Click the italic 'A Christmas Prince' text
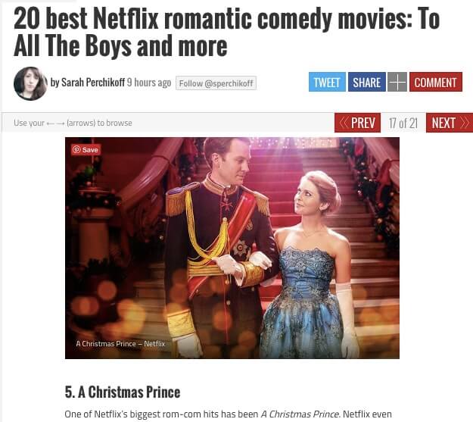Image resolution: width=473 pixels, height=422 pixels. click(300, 414)
